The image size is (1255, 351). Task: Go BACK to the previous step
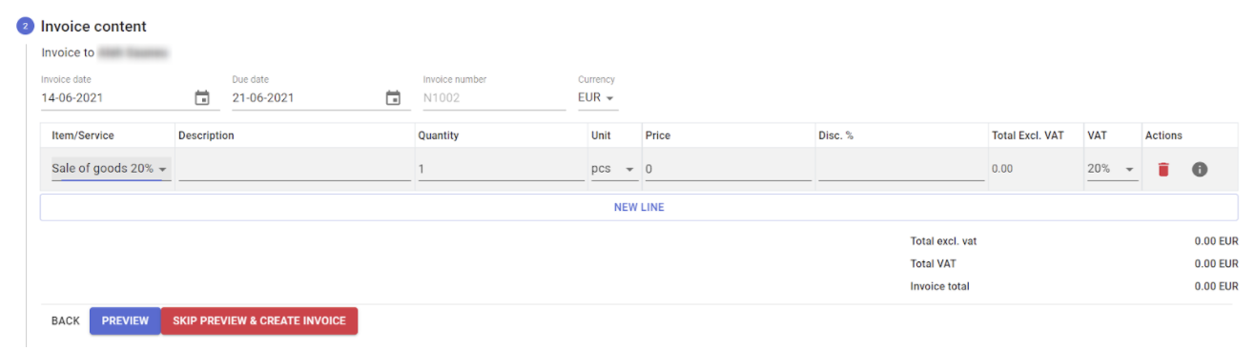tap(66, 321)
